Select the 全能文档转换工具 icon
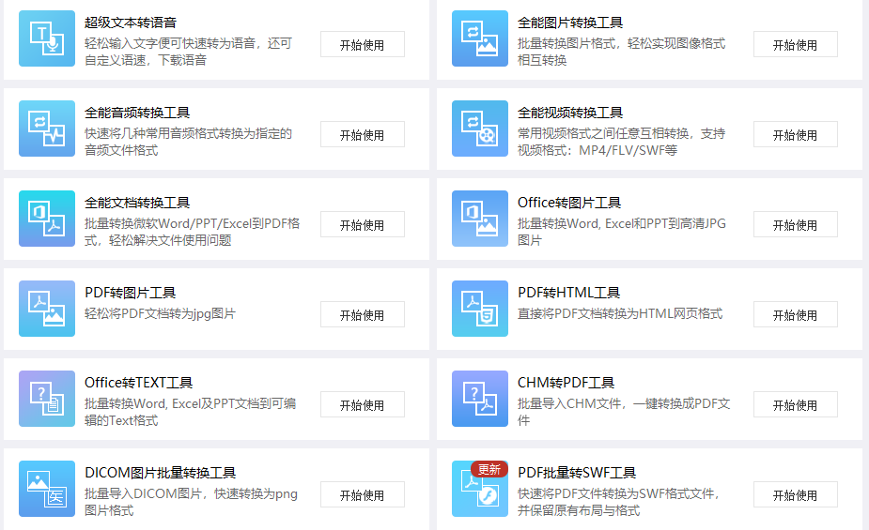 (x=47, y=219)
